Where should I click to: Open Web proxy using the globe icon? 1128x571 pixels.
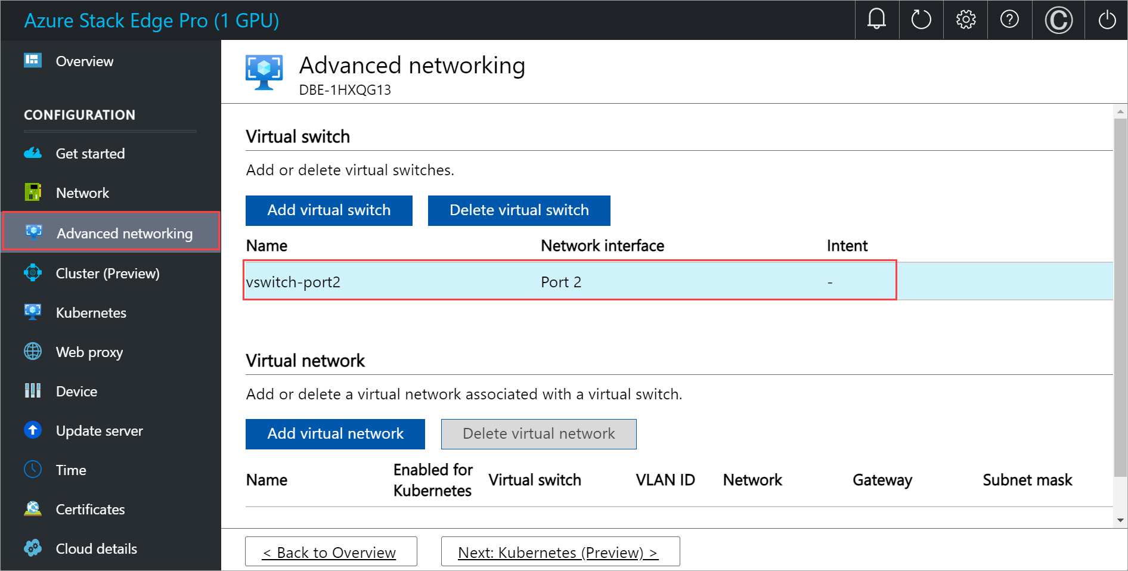coord(33,352)
